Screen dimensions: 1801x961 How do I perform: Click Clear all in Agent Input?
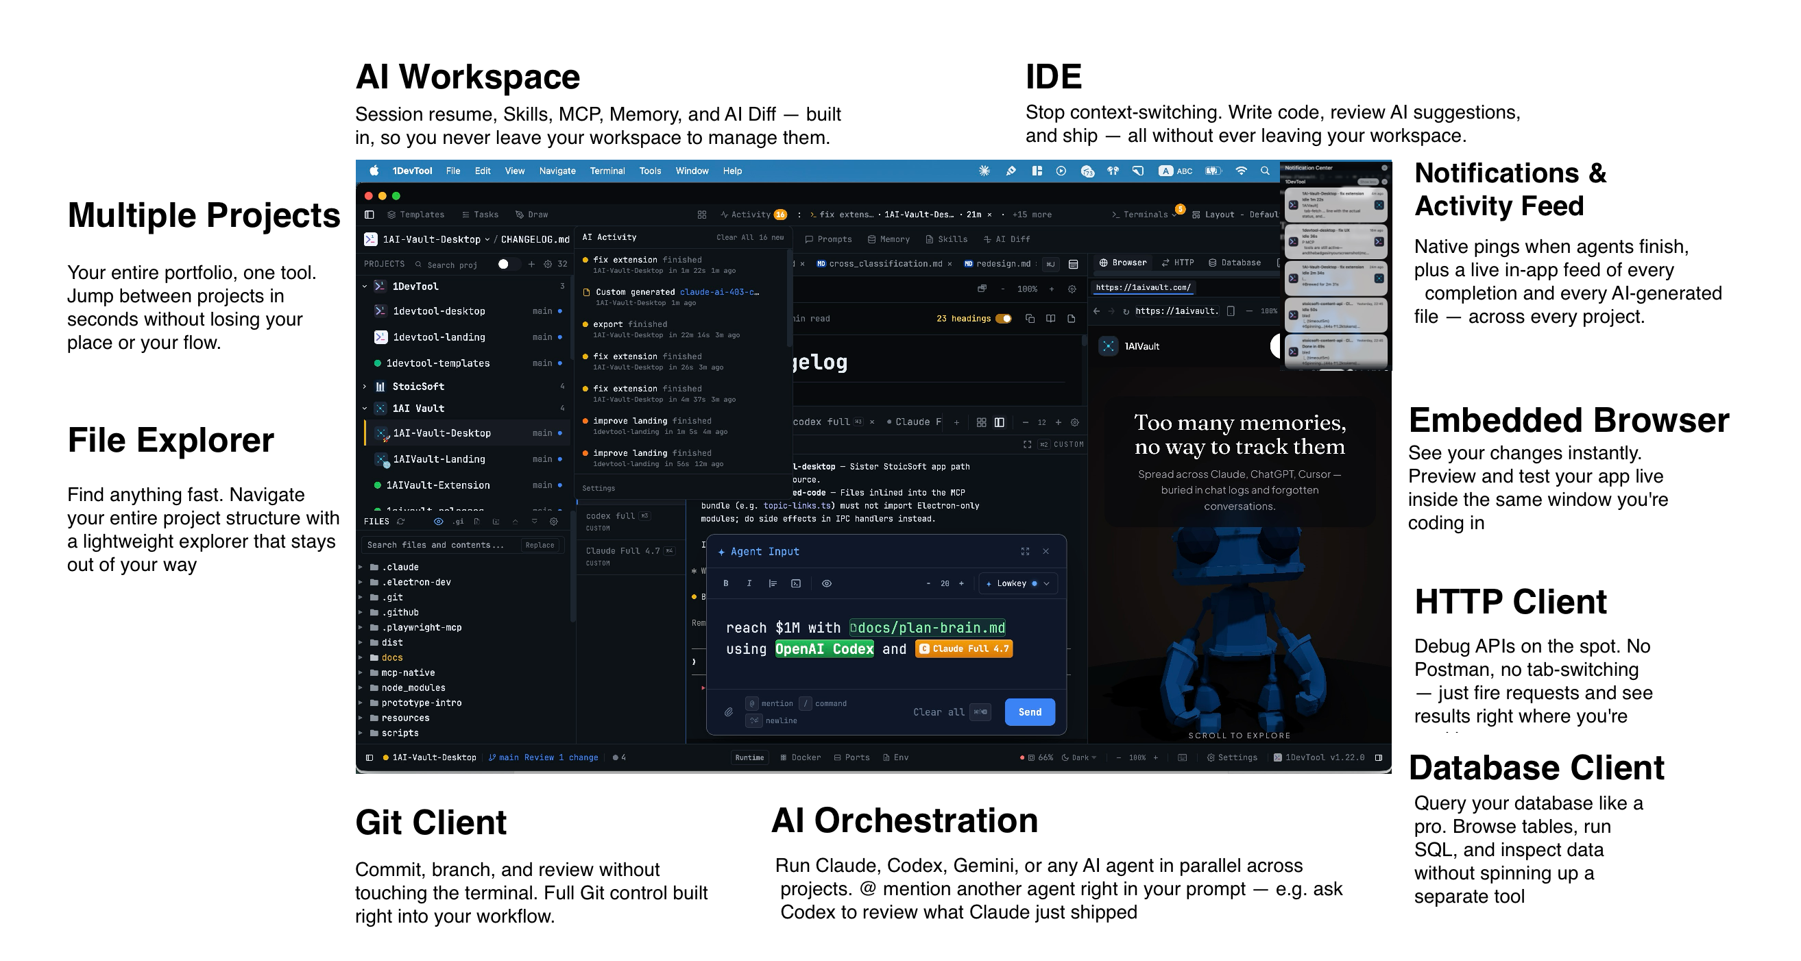click(952, 712)
